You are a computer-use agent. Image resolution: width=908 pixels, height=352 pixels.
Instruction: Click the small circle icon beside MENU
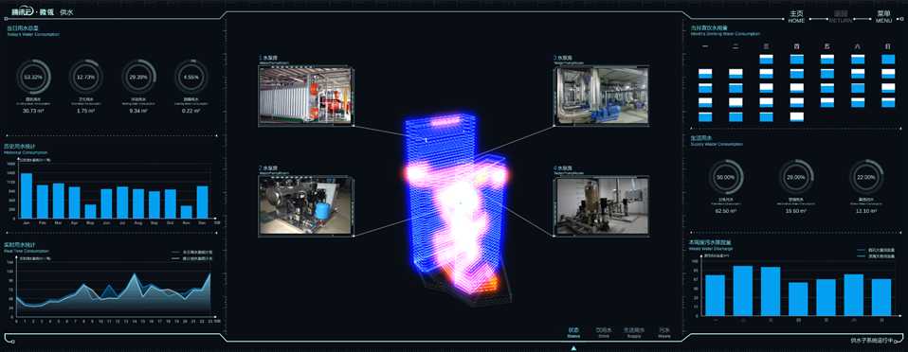[901, 19]
